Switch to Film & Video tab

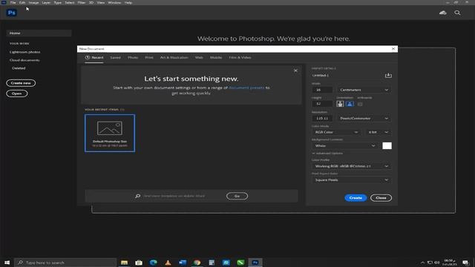(x=240, y=58)
